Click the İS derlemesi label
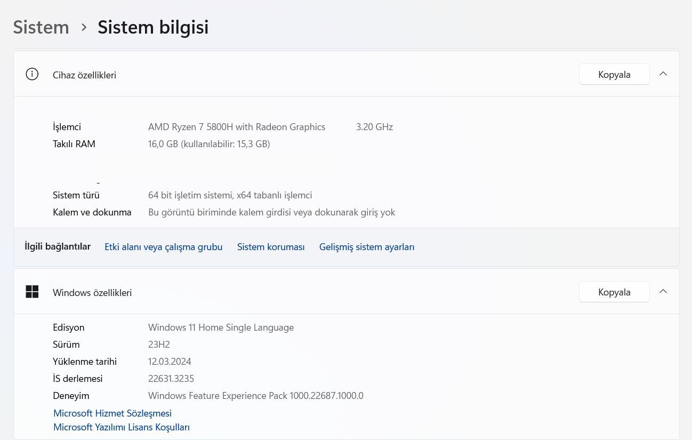 pos(78,379)
